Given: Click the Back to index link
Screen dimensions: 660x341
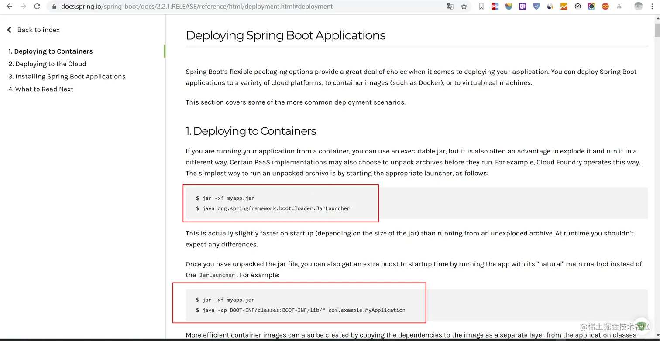Looking at the screenshot, I should 34,30.
